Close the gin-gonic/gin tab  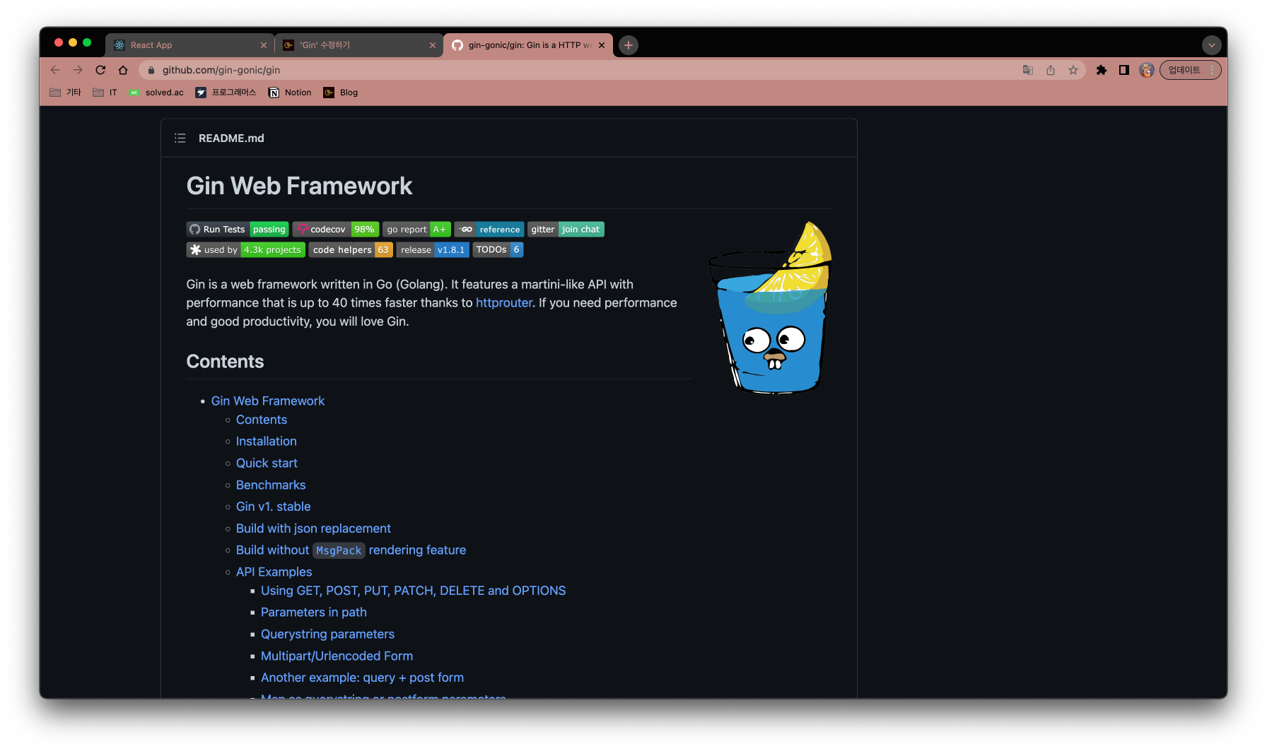click(602, 45)
